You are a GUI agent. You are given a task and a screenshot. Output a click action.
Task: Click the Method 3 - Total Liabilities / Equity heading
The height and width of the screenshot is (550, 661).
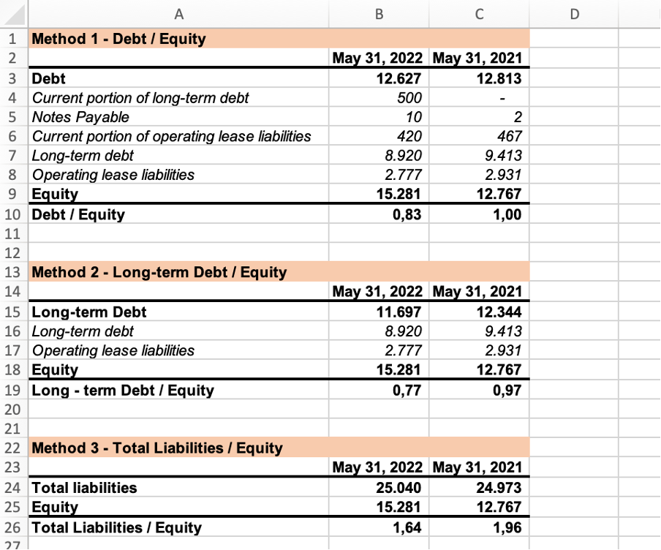tap(156, 448)
